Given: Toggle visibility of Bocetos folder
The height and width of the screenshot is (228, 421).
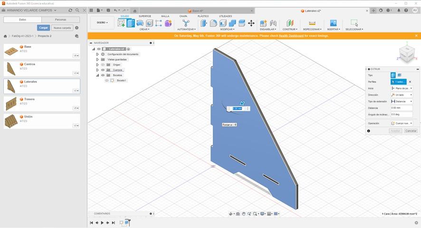Looking at the screenshot, I should coord(103,75).
